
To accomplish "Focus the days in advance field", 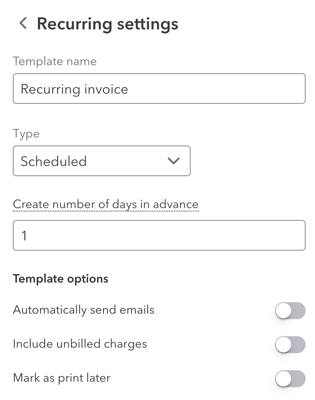I will tap(159, 235).
